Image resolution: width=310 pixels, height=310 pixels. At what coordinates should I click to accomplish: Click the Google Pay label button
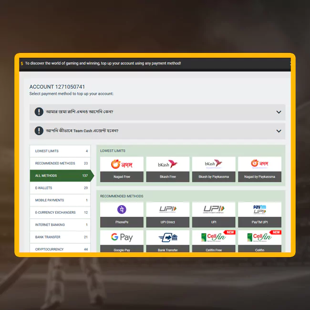coord(122,249)
